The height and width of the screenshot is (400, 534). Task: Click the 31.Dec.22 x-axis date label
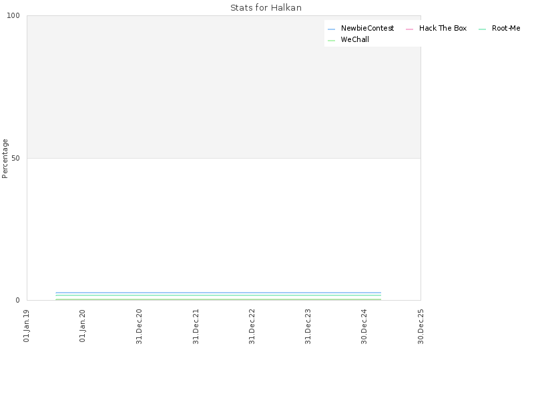(252, 327)
